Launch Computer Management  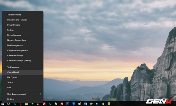(x=23, y=50)
